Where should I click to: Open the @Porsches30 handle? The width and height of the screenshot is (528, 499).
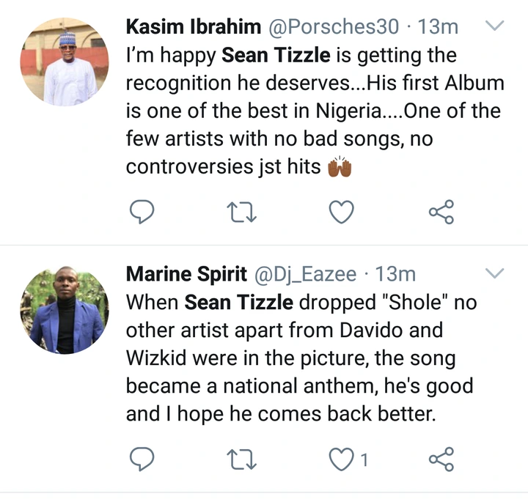coord(332,27)
